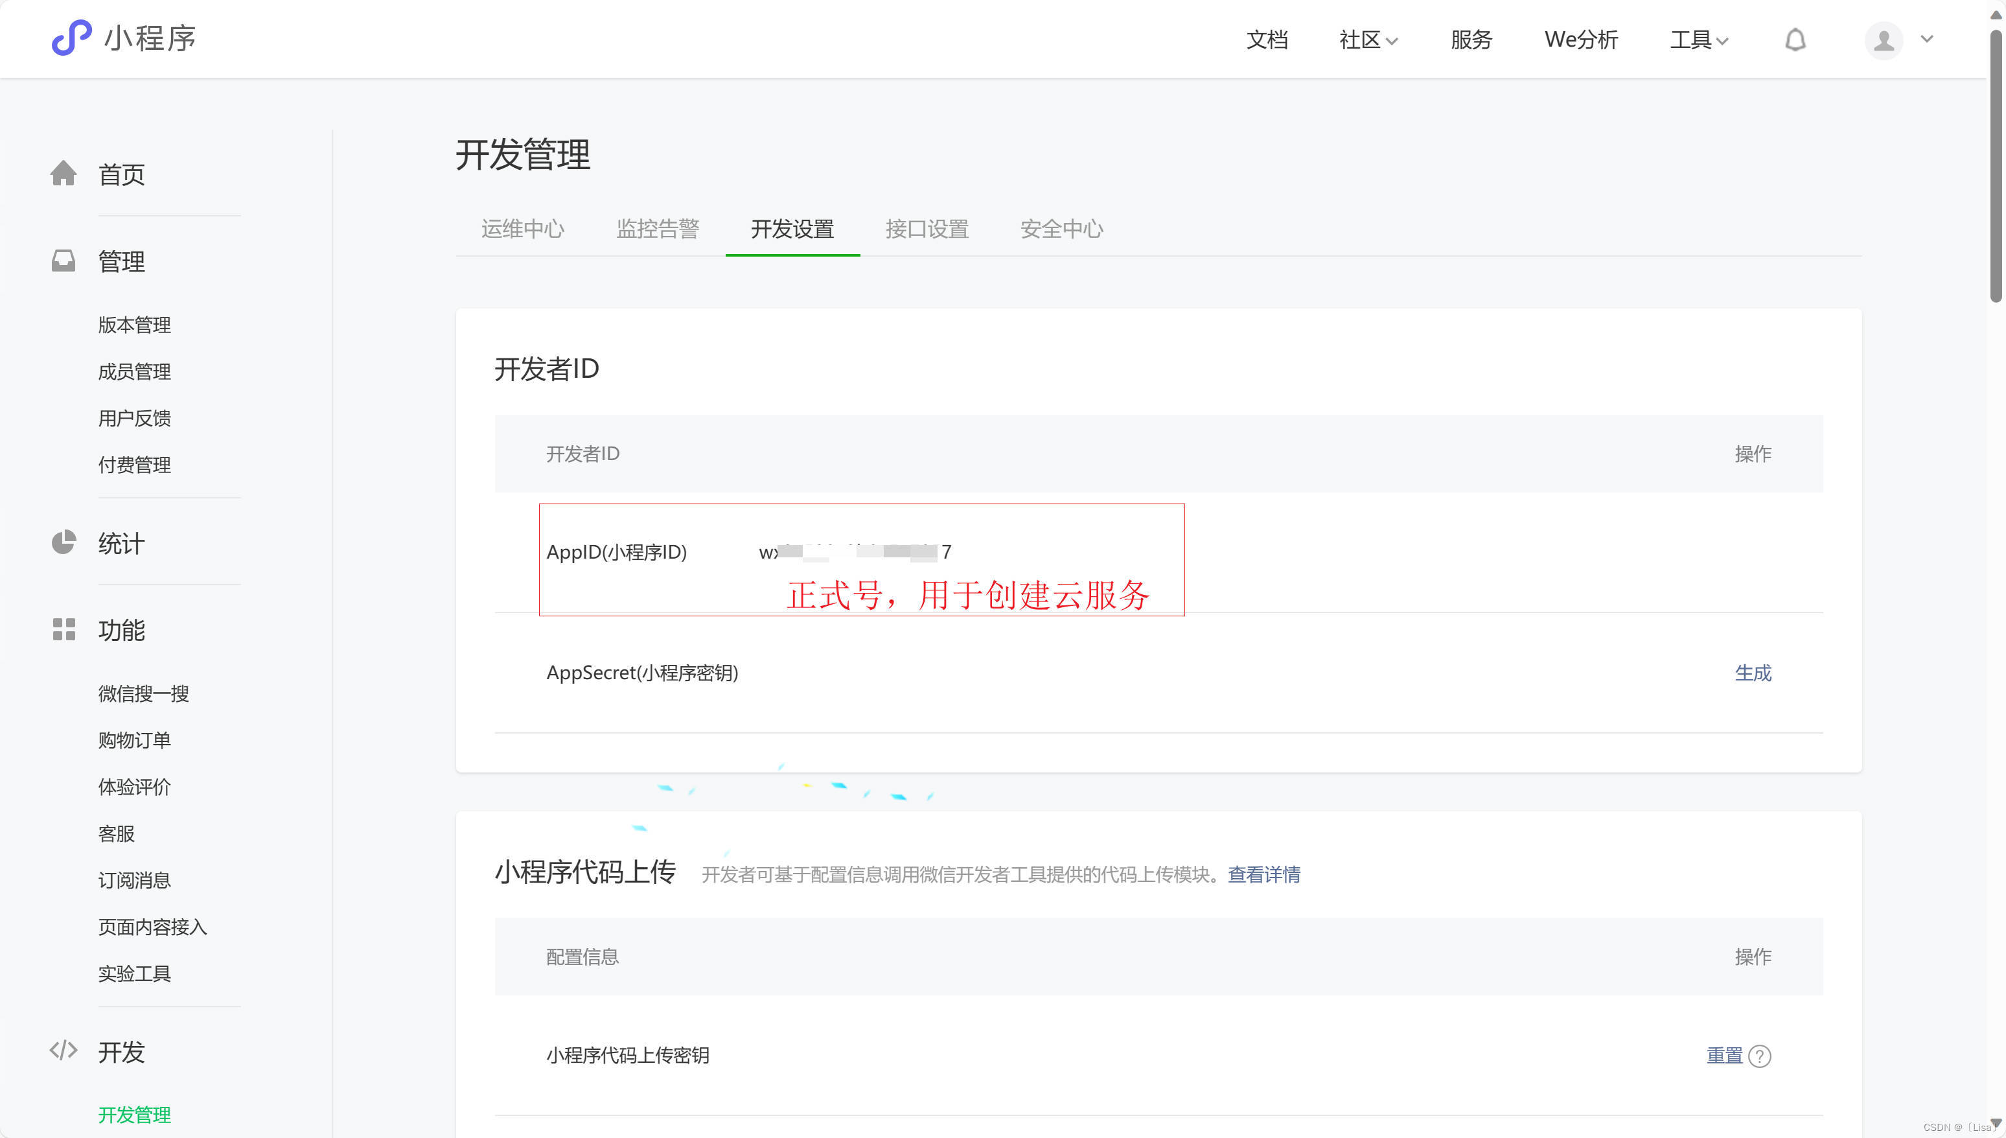The image size is (2006, 1138).
Task: Click the 配置信息 column header
Action: (x=582, y=957)
